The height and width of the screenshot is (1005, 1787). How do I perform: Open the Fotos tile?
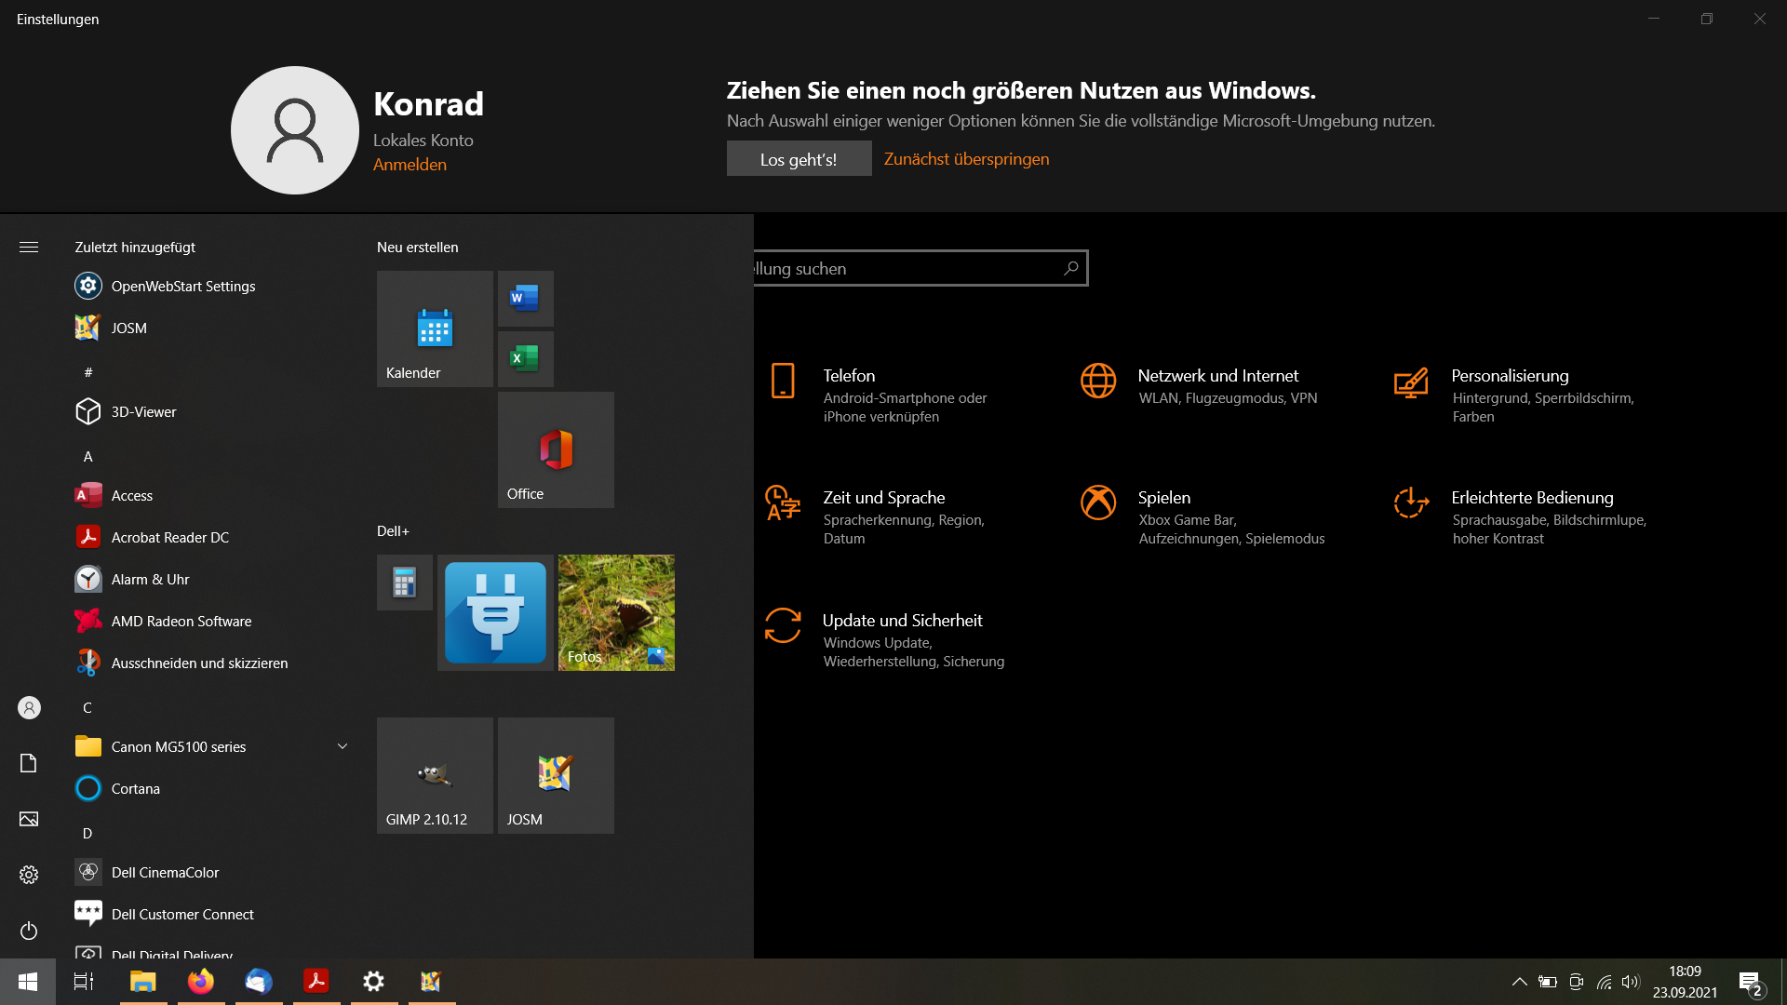[616, 612]
